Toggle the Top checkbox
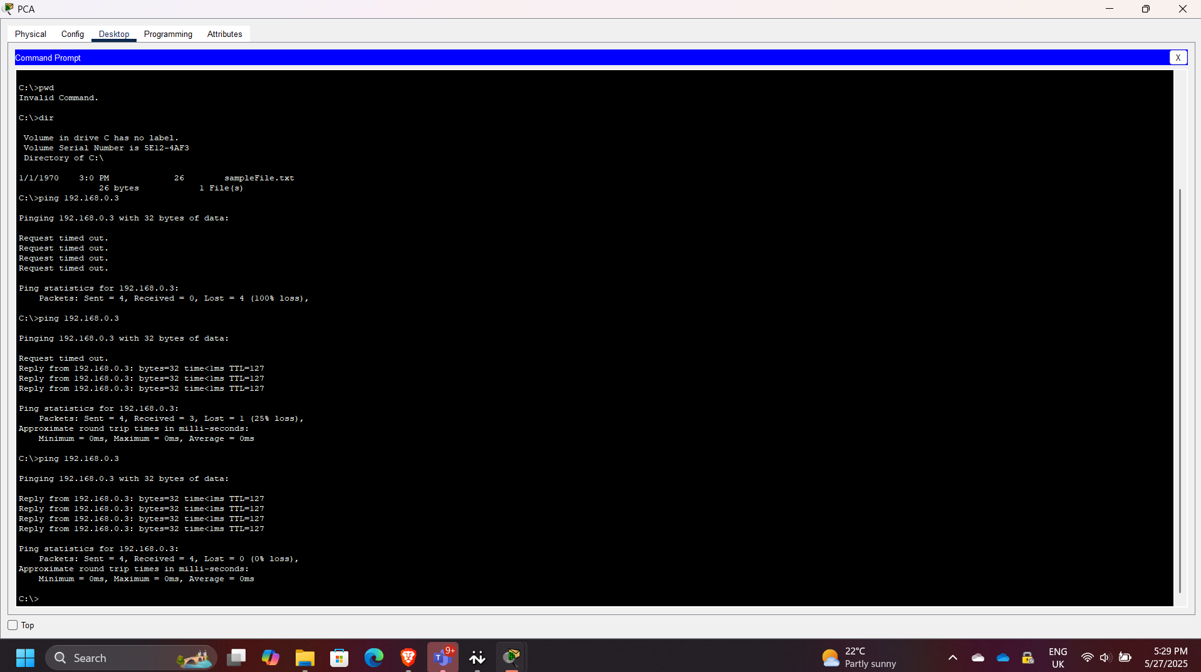This screenshot has width=1201, height=672. (13, 625)
